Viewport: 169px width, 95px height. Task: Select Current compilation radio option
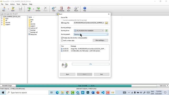point(62,20)
